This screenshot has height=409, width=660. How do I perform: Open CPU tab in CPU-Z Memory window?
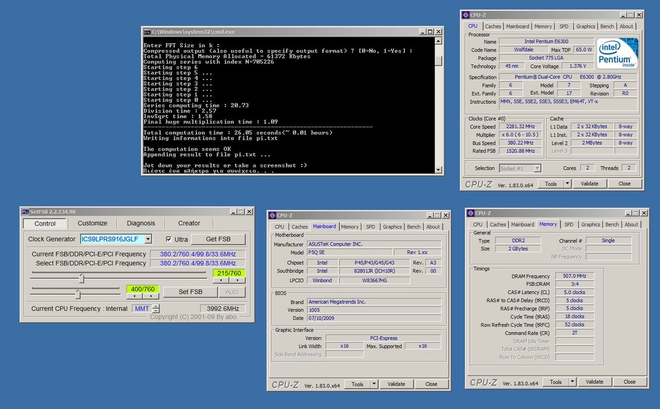tap(478, 224)
